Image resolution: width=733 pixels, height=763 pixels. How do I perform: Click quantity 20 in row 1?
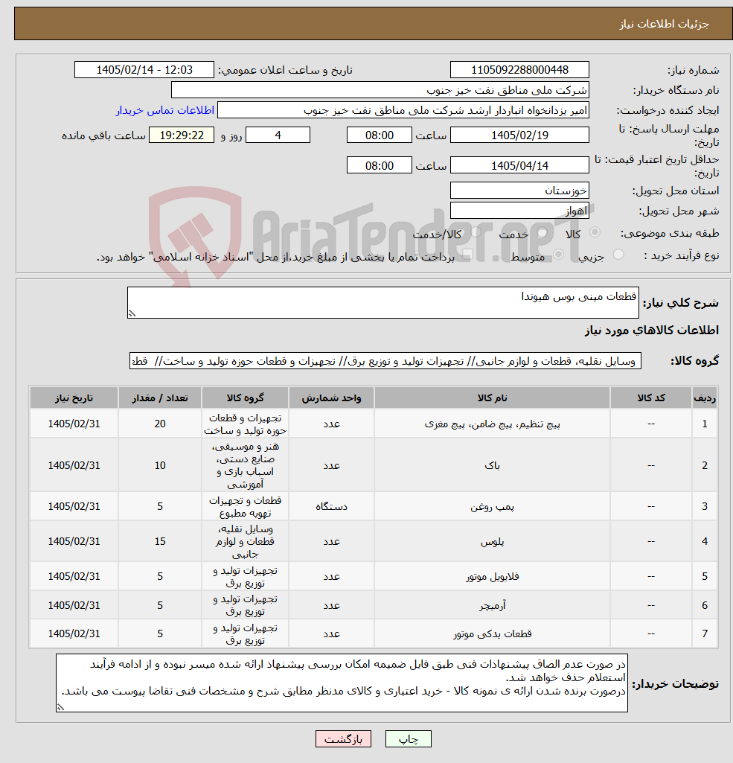point(160,424)
